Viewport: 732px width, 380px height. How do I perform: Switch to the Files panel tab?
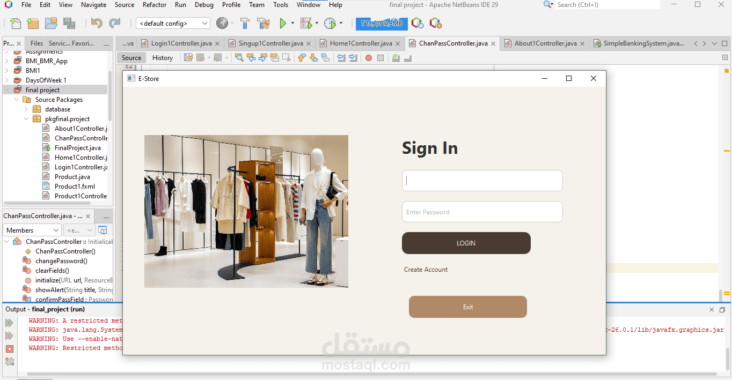[37, 43]
